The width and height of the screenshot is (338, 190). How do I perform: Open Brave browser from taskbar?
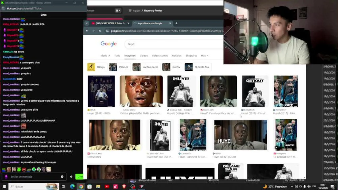(x=124, y=187)
